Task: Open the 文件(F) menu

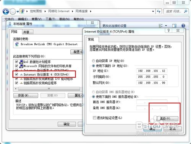Action: tap(9, 19)
